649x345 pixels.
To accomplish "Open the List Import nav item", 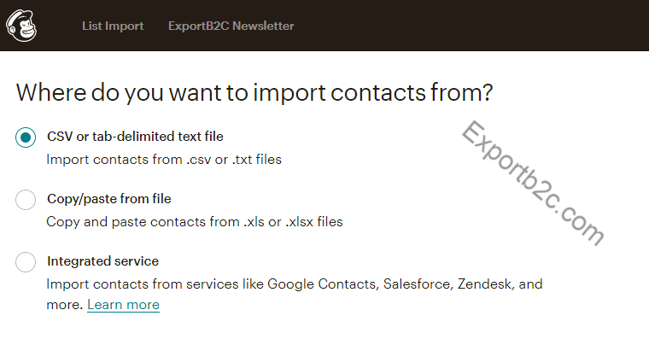I will coord(113,26).
